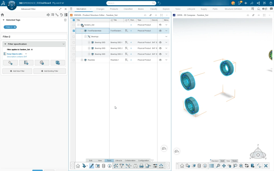Toggle visibility eye for RearAxle row
The image size is (274, 171).
(160, 60)
